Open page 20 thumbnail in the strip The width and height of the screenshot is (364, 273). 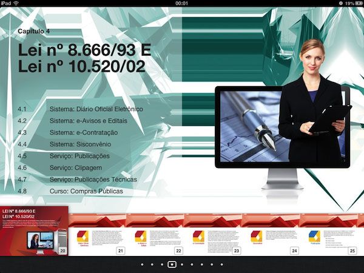click(34, 232)
